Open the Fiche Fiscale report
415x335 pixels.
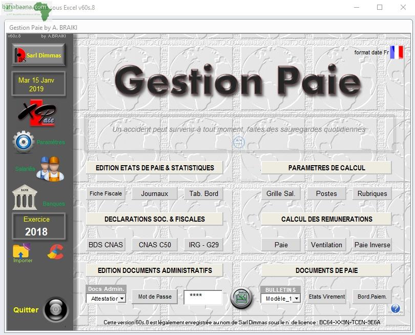click(x=106, y=193)
